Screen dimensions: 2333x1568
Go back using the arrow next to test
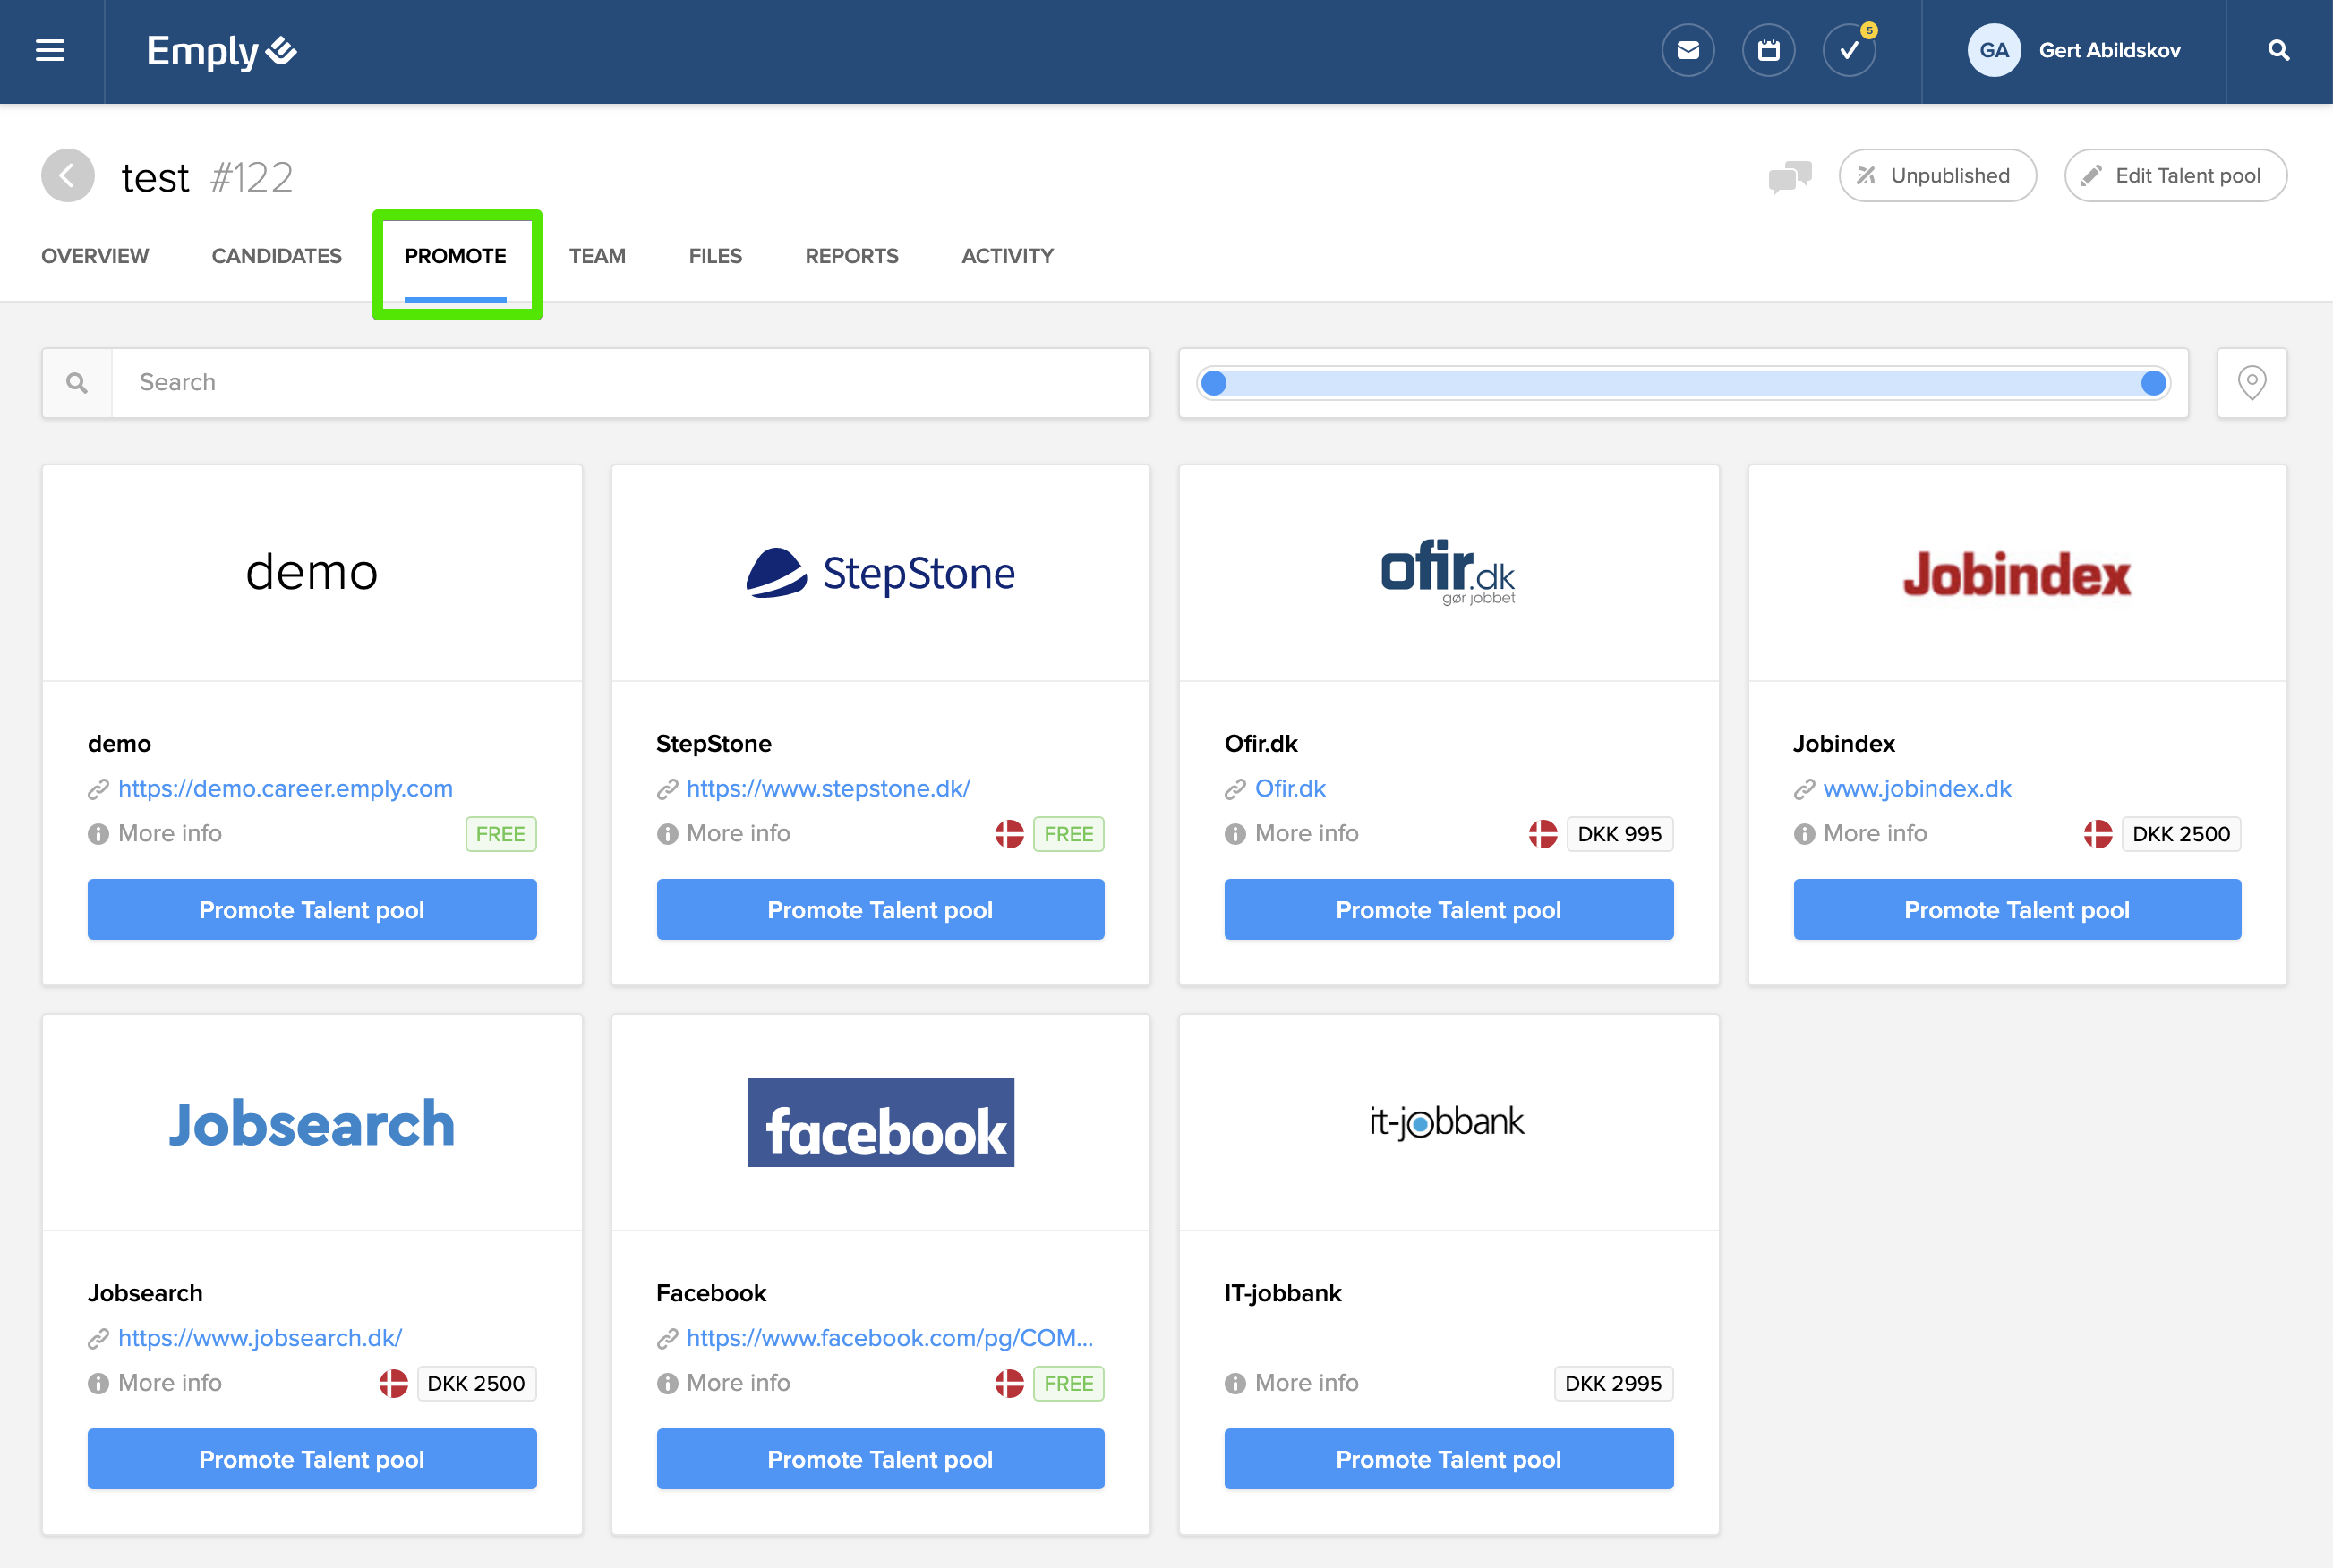point(67,176)
